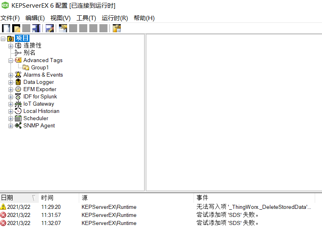This screenshot has height=227, width=322.
Task: Click the 项目 root folder icon
Action: (11, 39)
